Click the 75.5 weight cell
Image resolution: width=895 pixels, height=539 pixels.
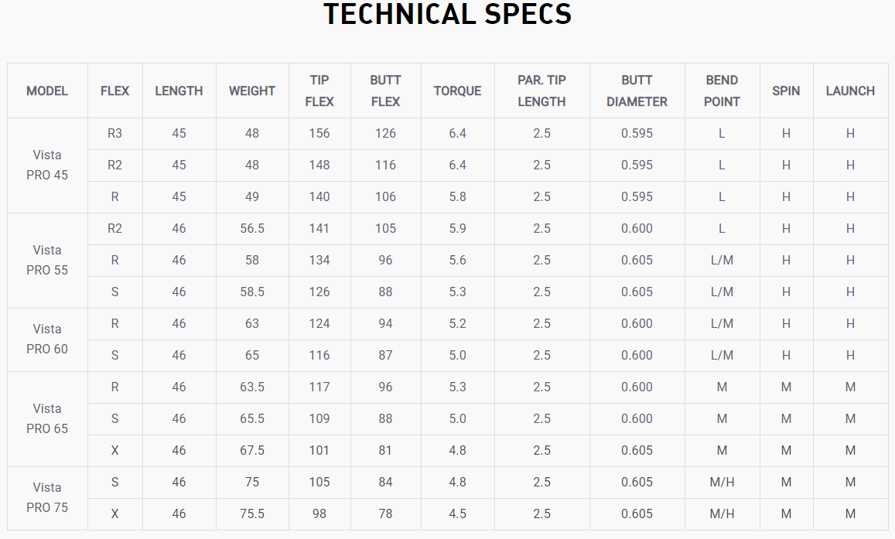252,513
